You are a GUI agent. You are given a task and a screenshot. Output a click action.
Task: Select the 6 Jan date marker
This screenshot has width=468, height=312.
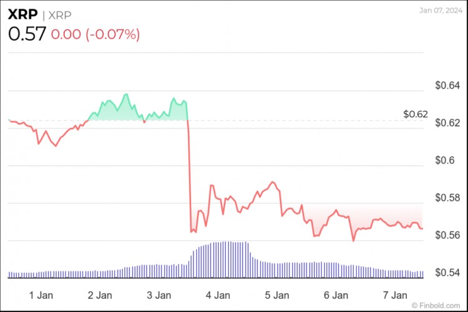click(x=336, y=295)
